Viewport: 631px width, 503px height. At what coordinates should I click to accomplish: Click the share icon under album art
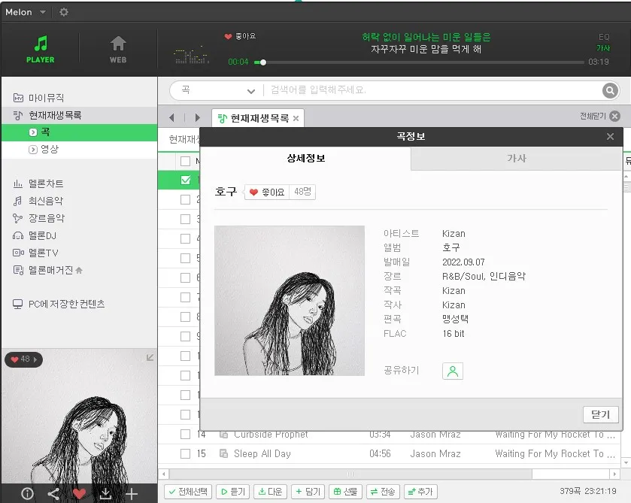coord(53,493)
